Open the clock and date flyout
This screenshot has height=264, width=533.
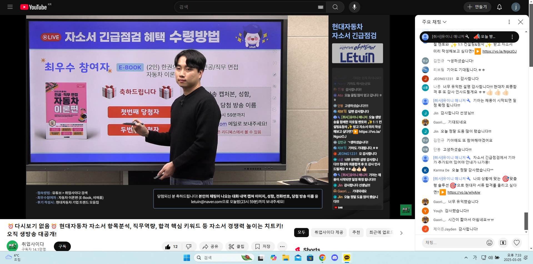click(512, 257)
